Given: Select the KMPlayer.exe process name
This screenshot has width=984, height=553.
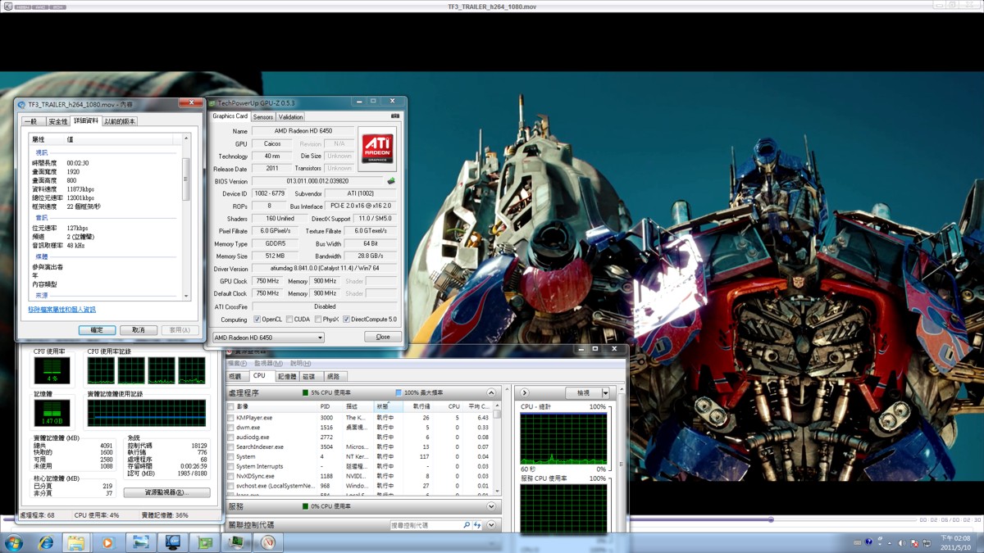Looking at the screenshot, I should 254,418.
